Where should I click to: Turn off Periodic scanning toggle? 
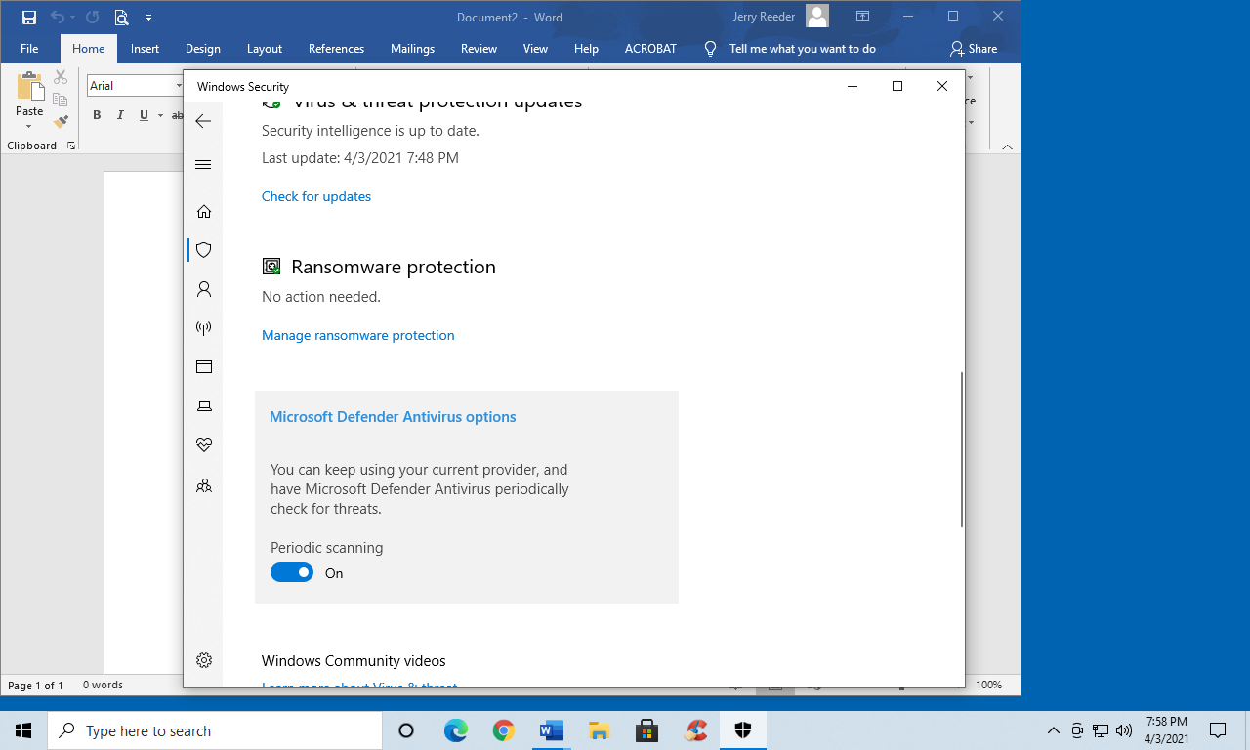pos(292,572)
